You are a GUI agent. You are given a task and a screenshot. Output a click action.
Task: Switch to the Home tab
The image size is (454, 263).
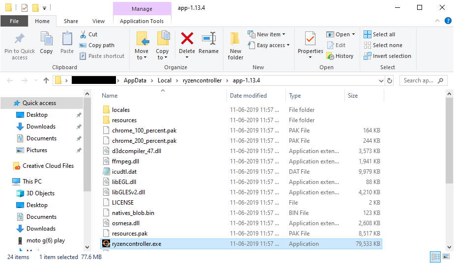click(42, 21)
